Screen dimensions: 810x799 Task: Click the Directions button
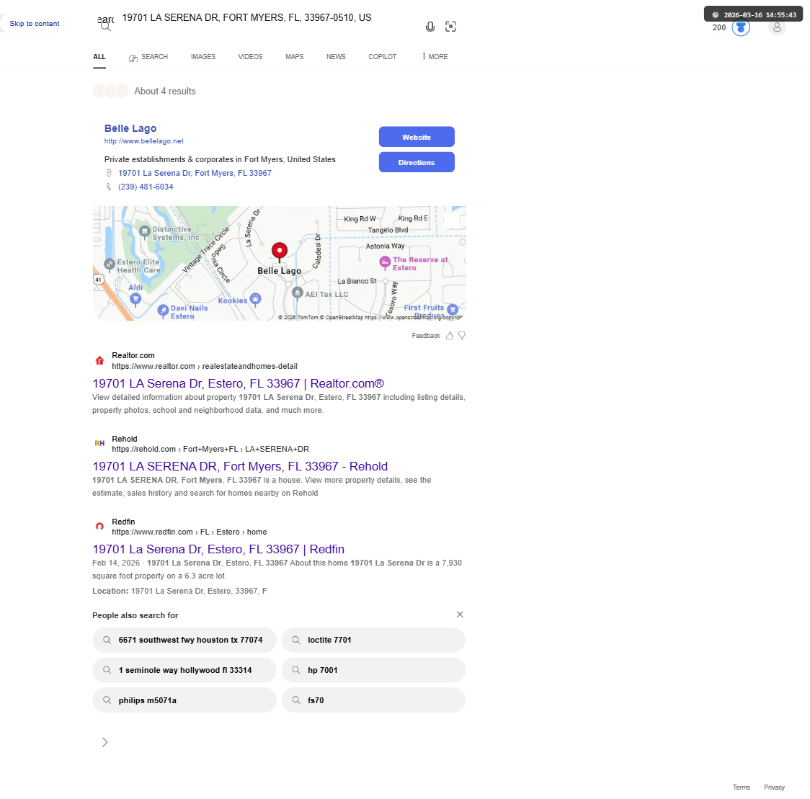click(417, 162)
